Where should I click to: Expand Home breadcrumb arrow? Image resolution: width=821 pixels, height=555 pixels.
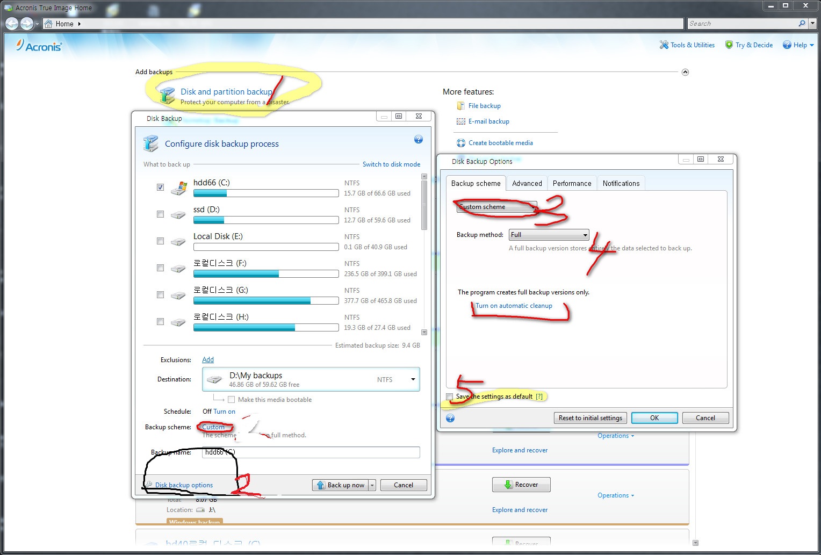coord(80,24)
